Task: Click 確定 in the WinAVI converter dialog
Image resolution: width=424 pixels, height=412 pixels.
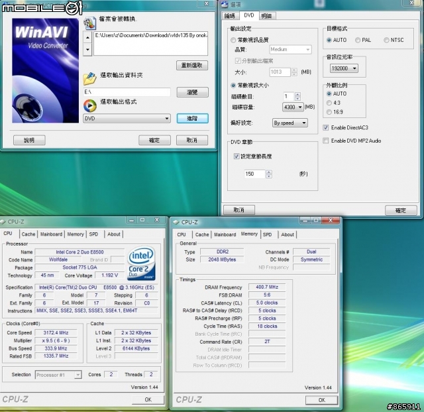Action: (154, 140)
